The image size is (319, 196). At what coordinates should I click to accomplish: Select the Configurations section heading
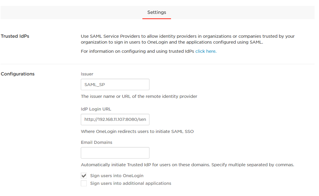pyautogui.click(x=18, y=74)
